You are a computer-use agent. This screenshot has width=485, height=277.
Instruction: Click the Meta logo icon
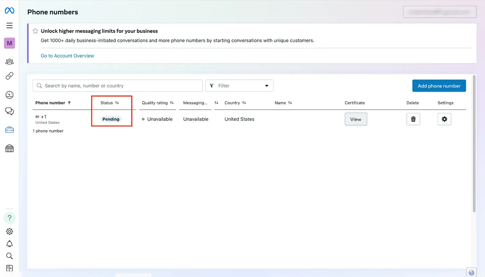(9, 11)
